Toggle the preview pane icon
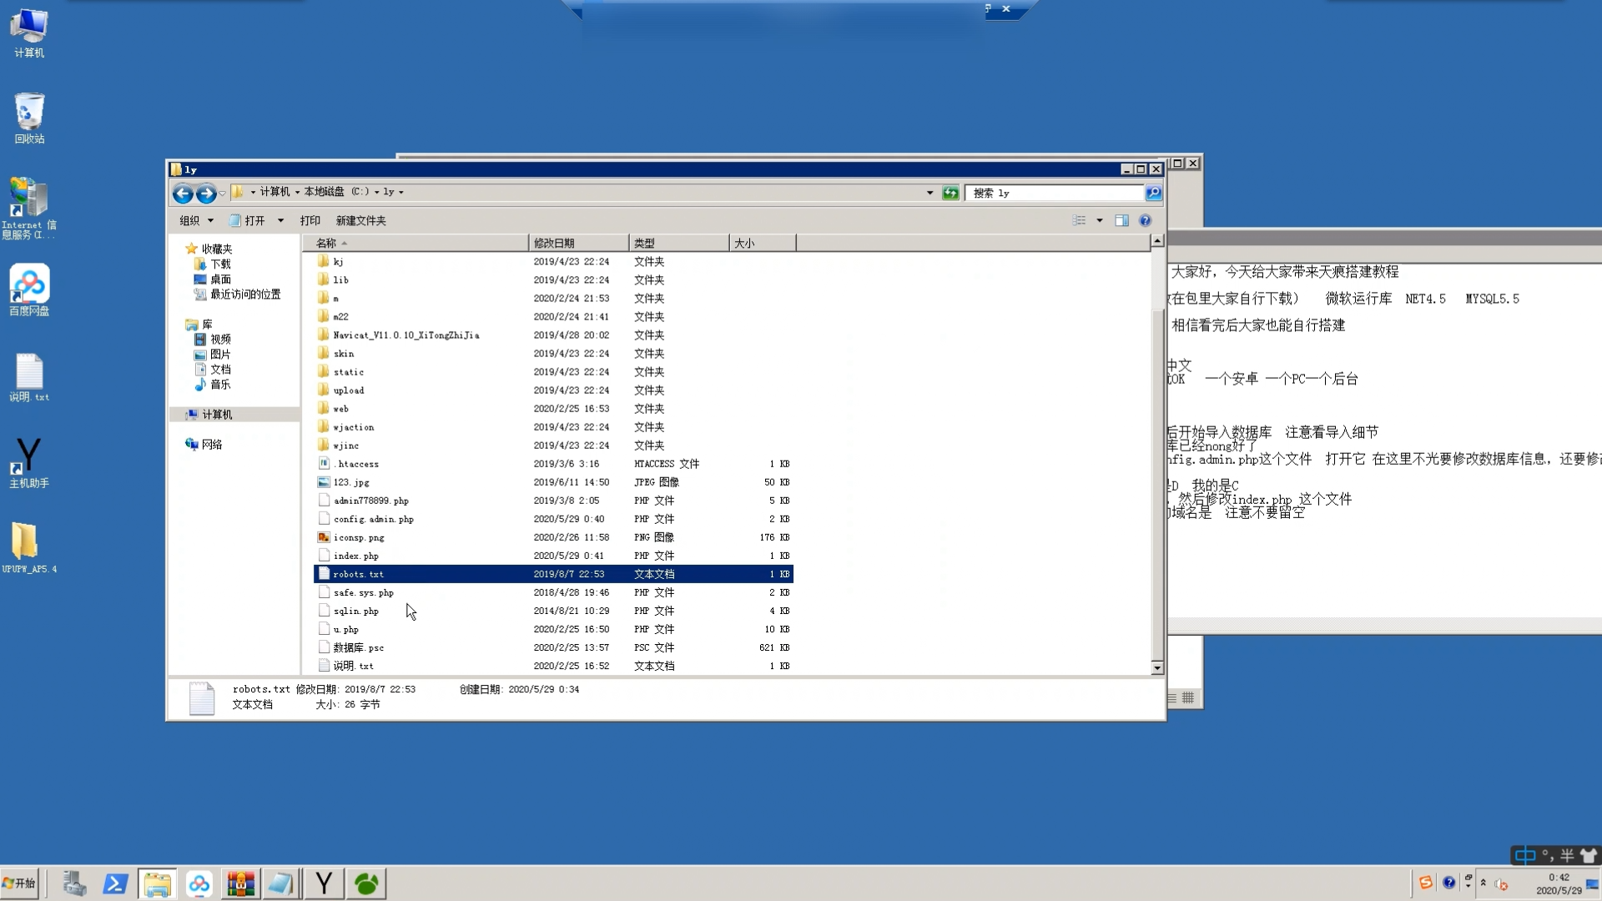1602x901 pixels. (x=1121, y=220)
